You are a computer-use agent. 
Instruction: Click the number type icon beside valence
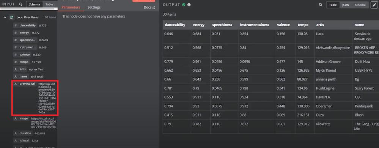(x=16, y=55)
